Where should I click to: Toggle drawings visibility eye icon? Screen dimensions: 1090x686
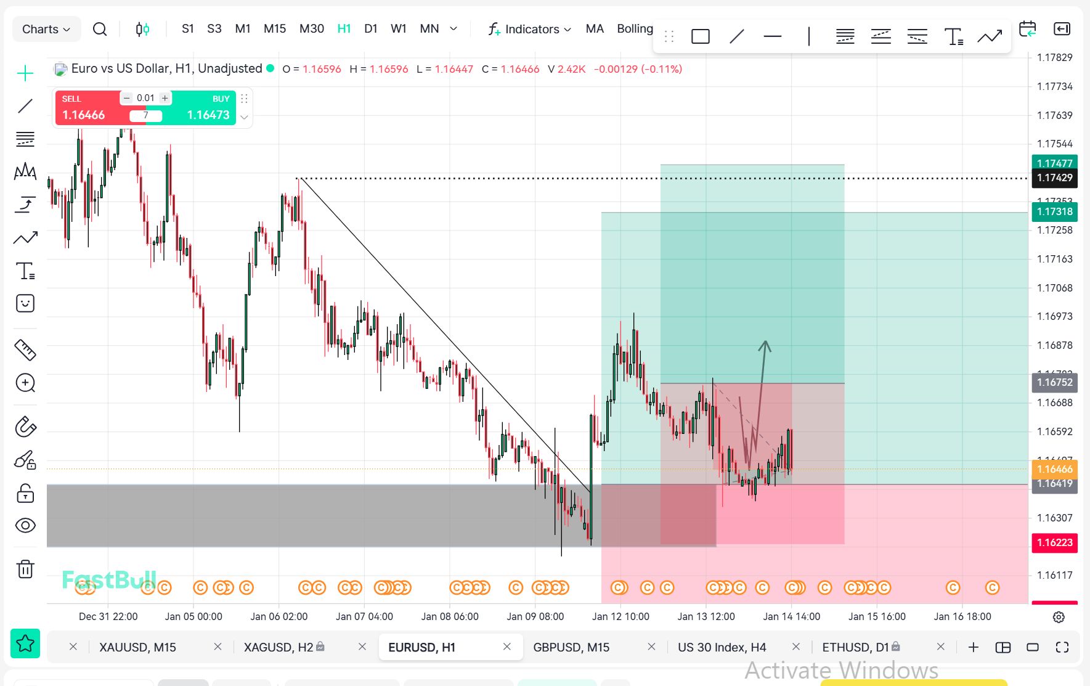[25, 525]
